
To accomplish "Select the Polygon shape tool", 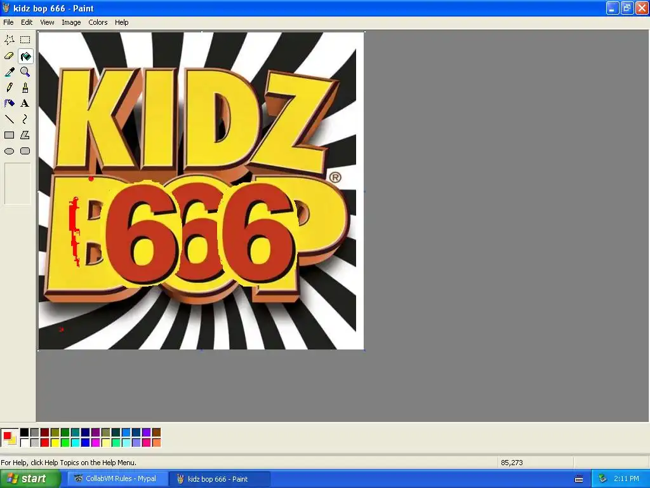I will [x=25, y=135].
